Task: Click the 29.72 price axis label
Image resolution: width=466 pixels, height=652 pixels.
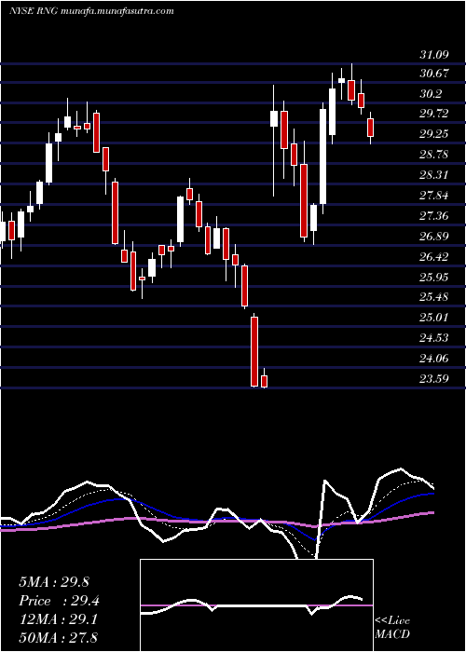Action: (x=434, y=114)
